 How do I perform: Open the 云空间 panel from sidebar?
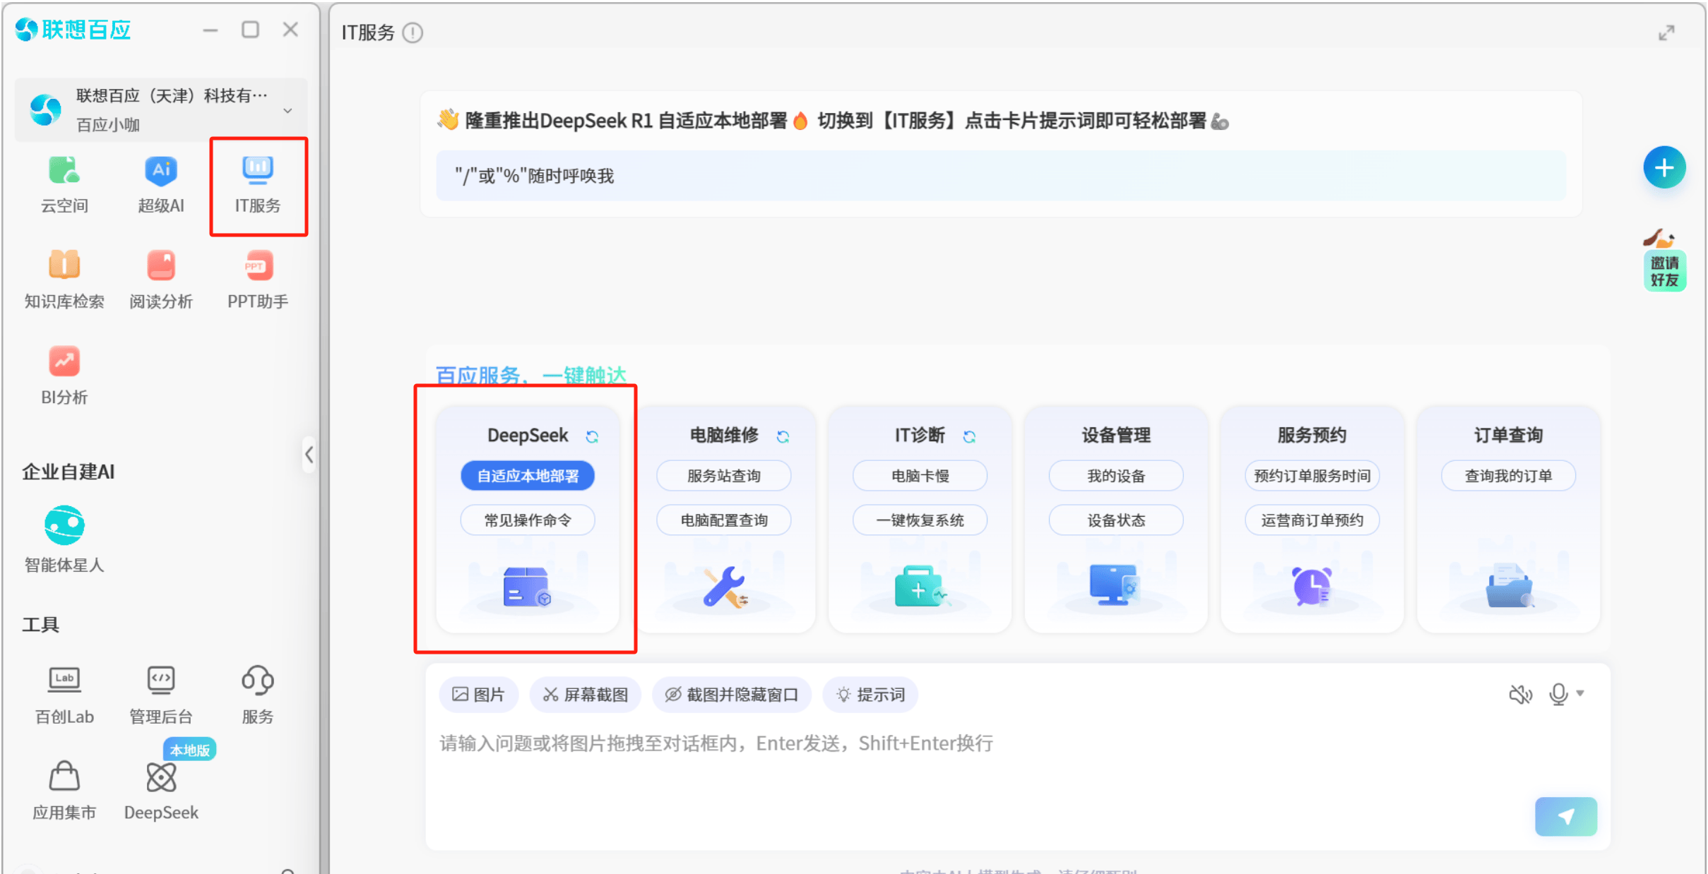[x=64, y=185]
